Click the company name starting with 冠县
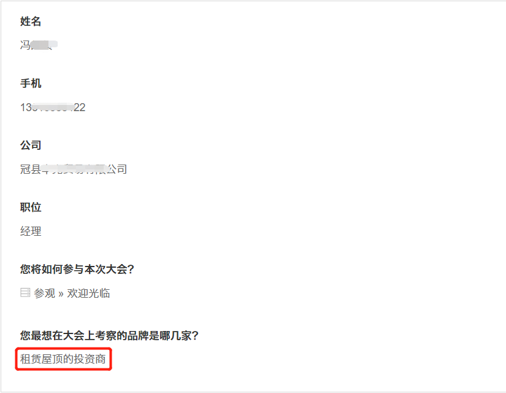The image size is (506, 393). [x=74, y=169]
